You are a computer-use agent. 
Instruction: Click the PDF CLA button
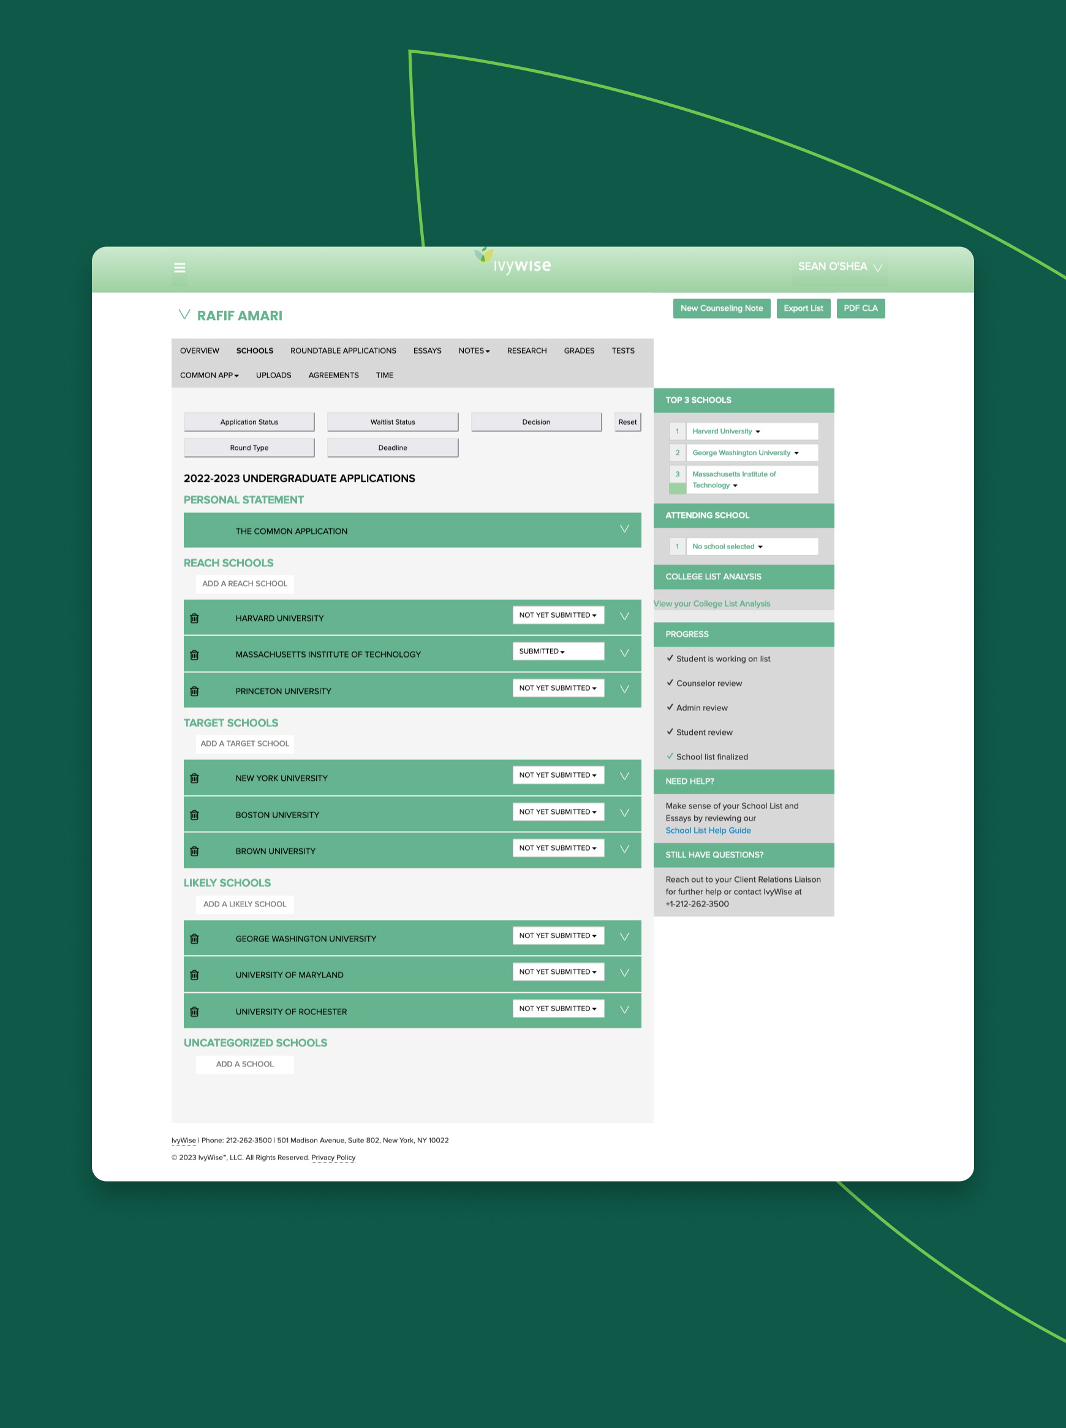coord(860,308)
